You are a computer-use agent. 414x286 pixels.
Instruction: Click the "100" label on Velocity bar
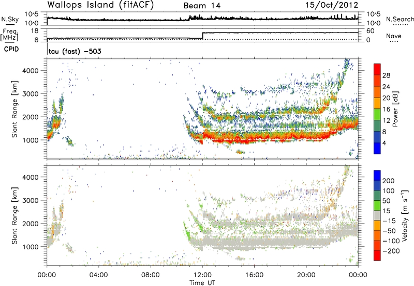pyautogui.click(x=389, y=190)
